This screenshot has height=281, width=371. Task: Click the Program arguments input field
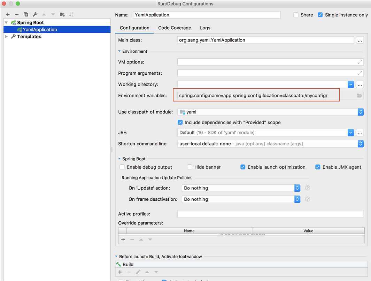click(270, 73)
